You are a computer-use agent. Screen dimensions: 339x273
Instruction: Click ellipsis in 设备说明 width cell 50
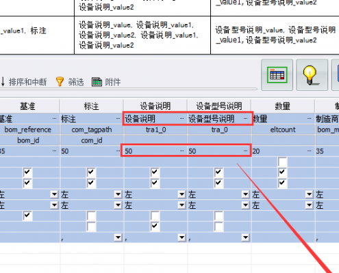tap(181, 151)
